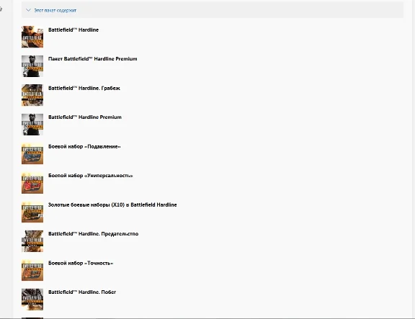The height and width of the screenshot is (319, 415).
Task: Open «Battlefield™ Hardline. Предательство» link
Action: pos(94,234)
